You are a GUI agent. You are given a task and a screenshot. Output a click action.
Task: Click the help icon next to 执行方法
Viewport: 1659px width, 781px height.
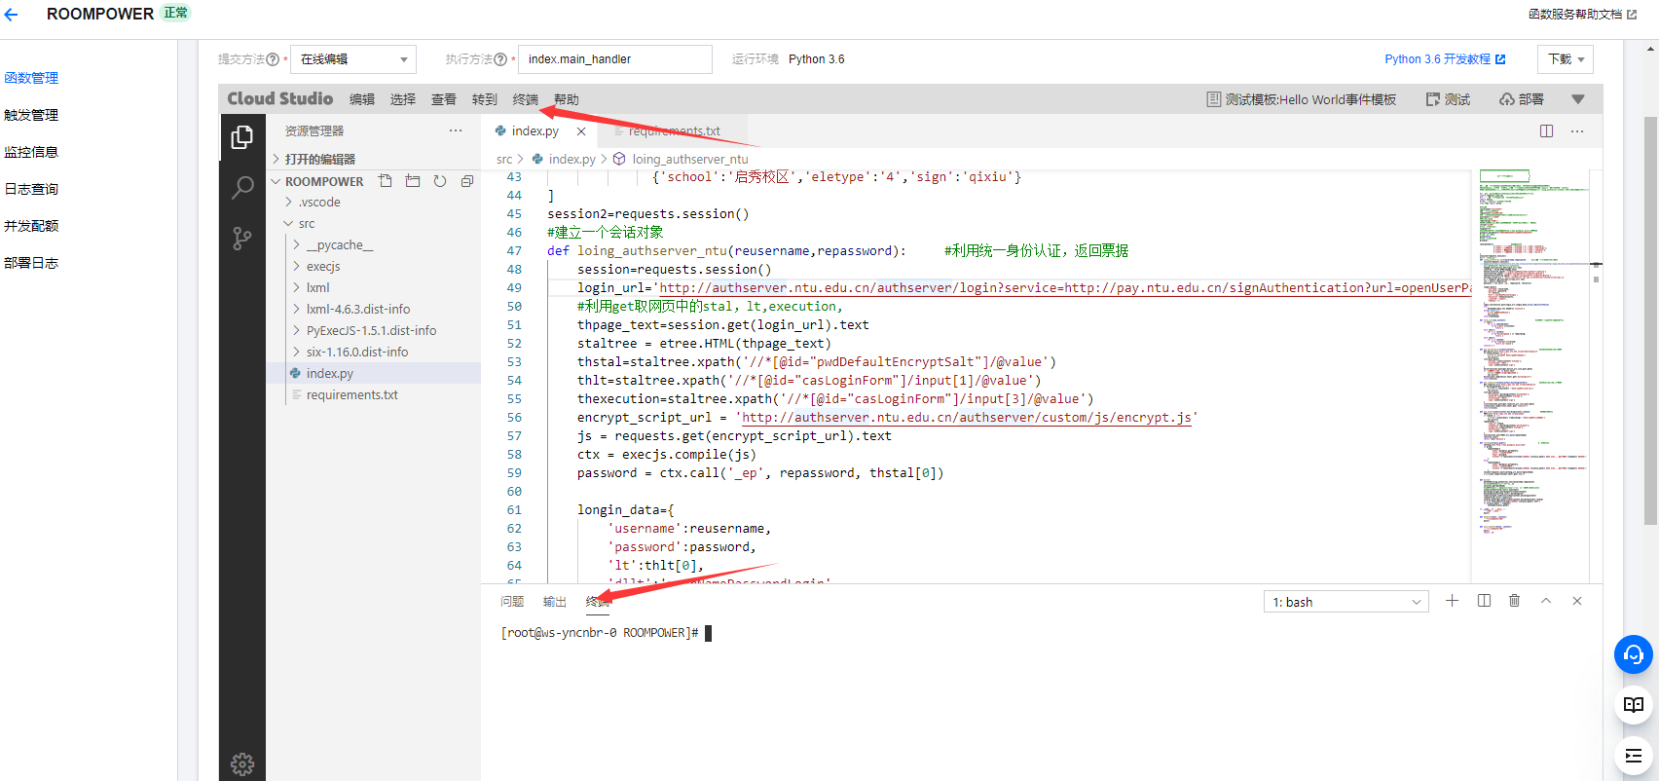pyautogui.click(x=500, y=59)
